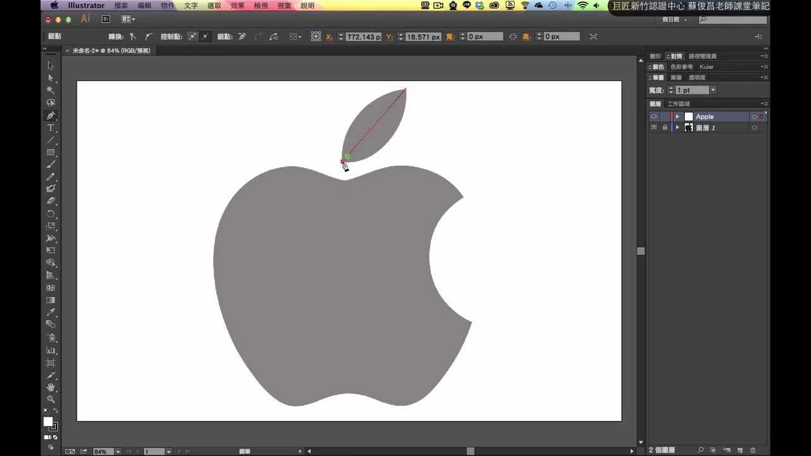Pick the Rectangle tool
This screenshot has height=456, width=811.
point(51,153)
